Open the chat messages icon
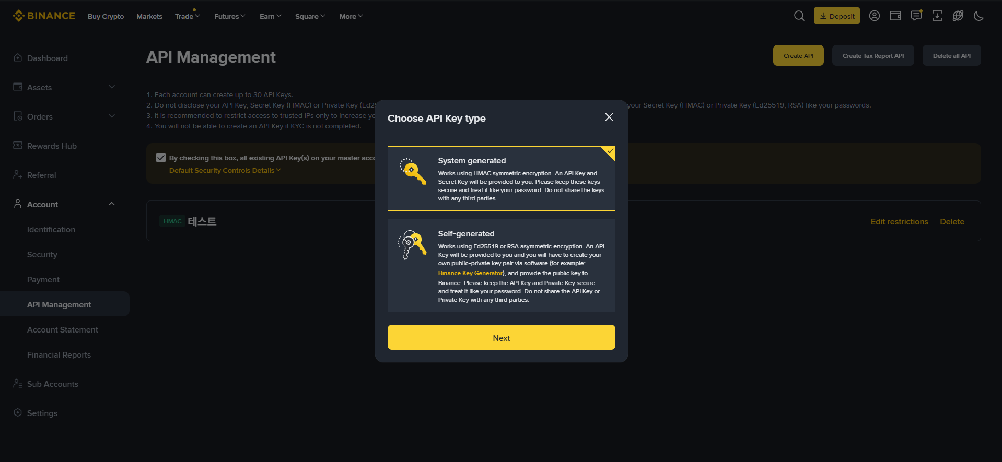The height and width of the screenshot is (462, 1002). click(916, 16)
